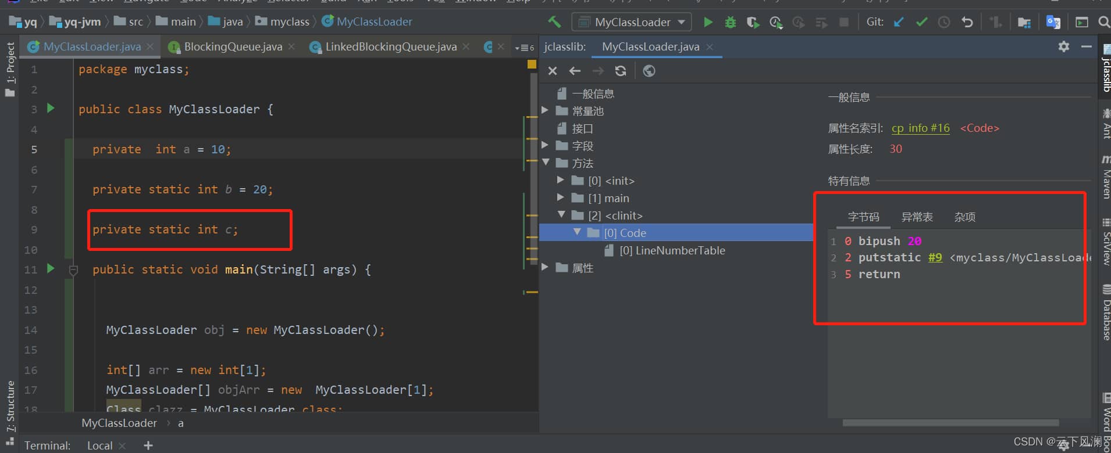Collapse the [2] <clinit> method node

tap(561, 215)
